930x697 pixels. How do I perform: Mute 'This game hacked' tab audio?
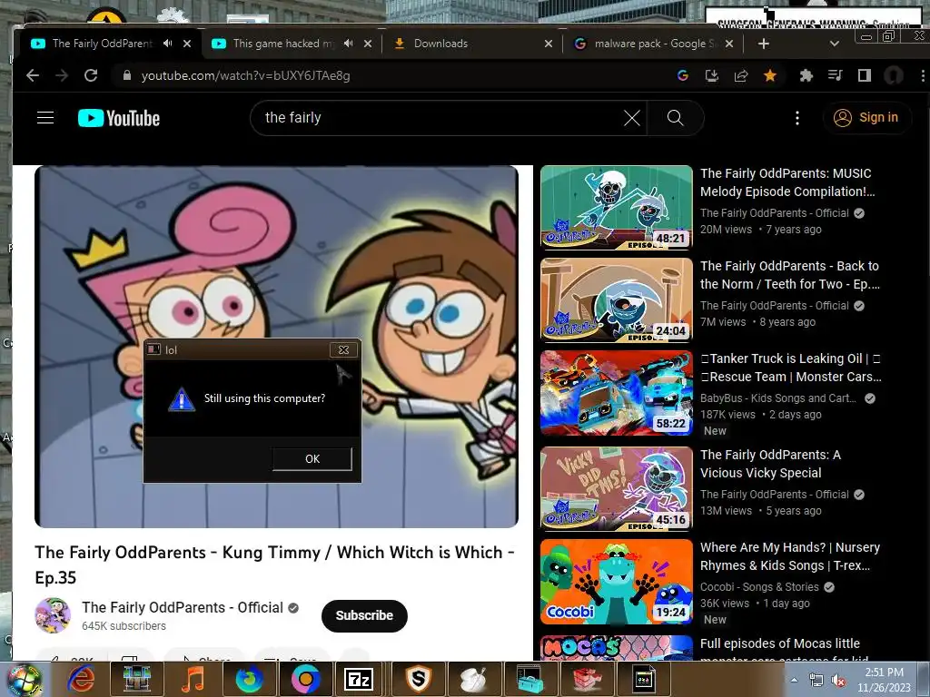348,44
